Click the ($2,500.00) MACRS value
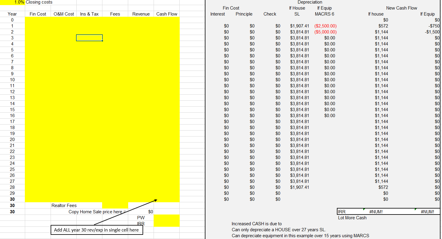The height and width of the screenshot is (239, 442). 325,26
